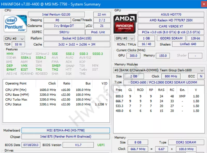Click the greyed AES-NI feature flag

[x=12, y=74]
